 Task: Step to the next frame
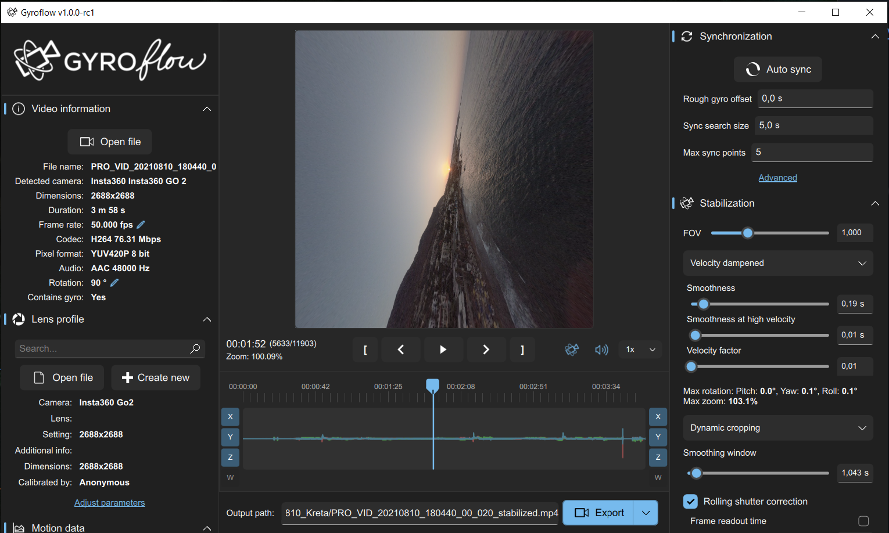(x=486, y=350)
